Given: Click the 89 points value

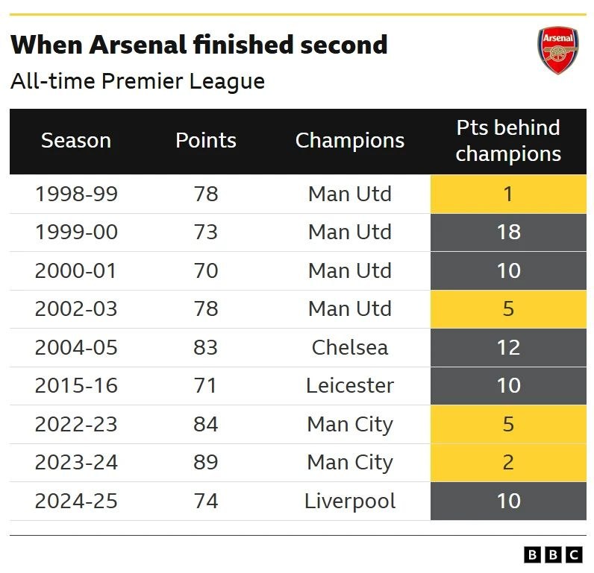Looking at the screenshot, I should [206, 463].
